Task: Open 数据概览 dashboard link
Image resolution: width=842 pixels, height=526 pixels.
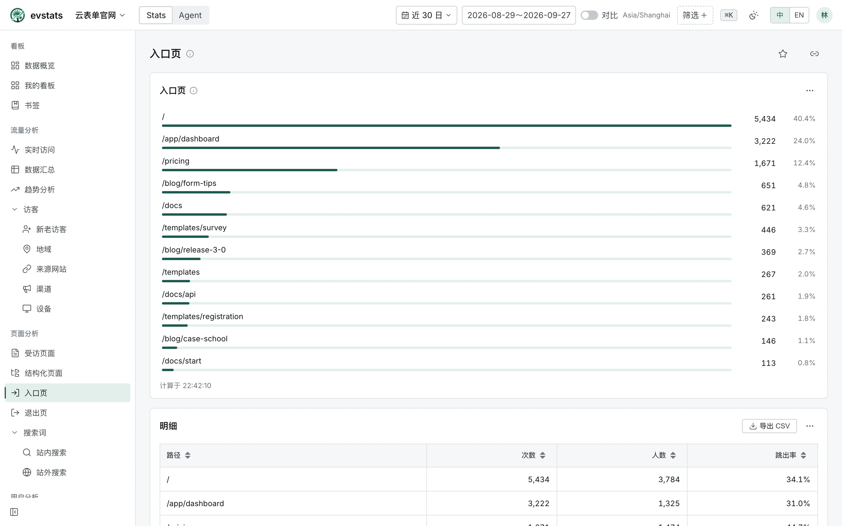Action: (68, 66)
